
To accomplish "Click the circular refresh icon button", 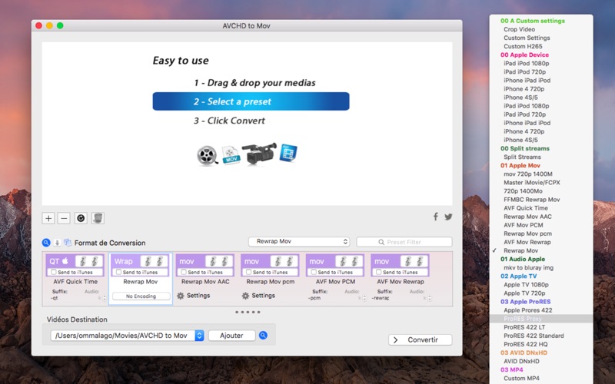I will (x=81, y=218).
